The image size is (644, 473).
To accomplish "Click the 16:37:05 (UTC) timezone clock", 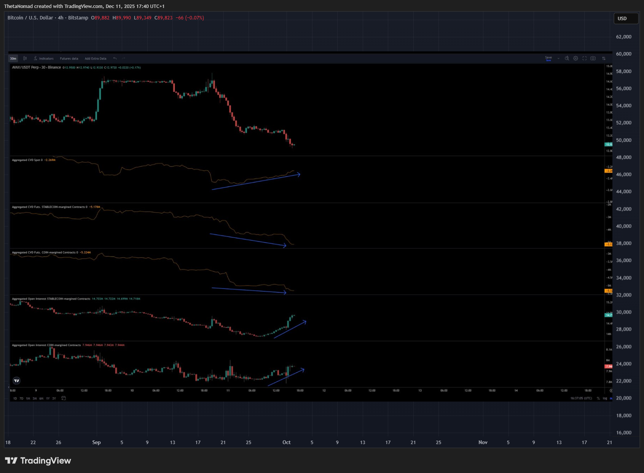I will point(581,398).
